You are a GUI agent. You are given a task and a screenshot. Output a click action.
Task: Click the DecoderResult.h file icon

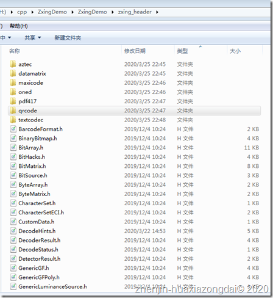13,240
